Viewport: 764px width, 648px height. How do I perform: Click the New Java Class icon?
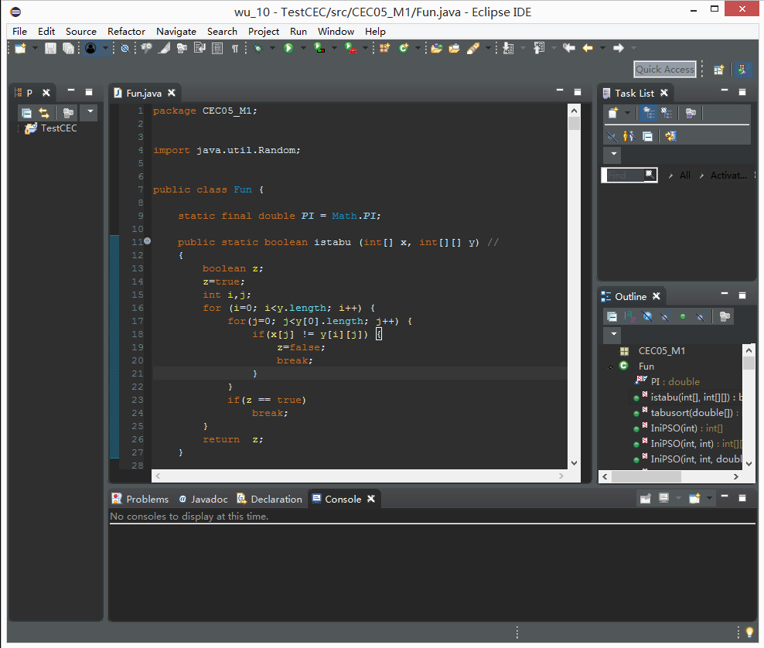[x=404, y=48]
